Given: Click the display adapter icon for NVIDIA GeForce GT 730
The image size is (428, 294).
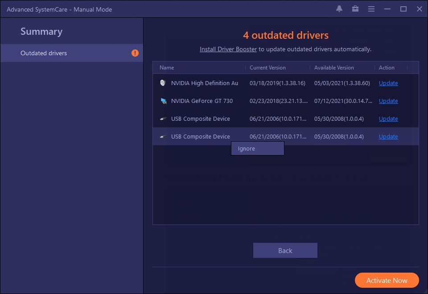Looking at the screenshot, I should coord(163,101).
